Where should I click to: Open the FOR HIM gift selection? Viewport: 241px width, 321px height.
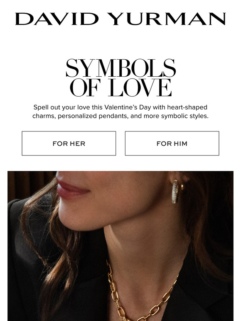pos(172,143)
